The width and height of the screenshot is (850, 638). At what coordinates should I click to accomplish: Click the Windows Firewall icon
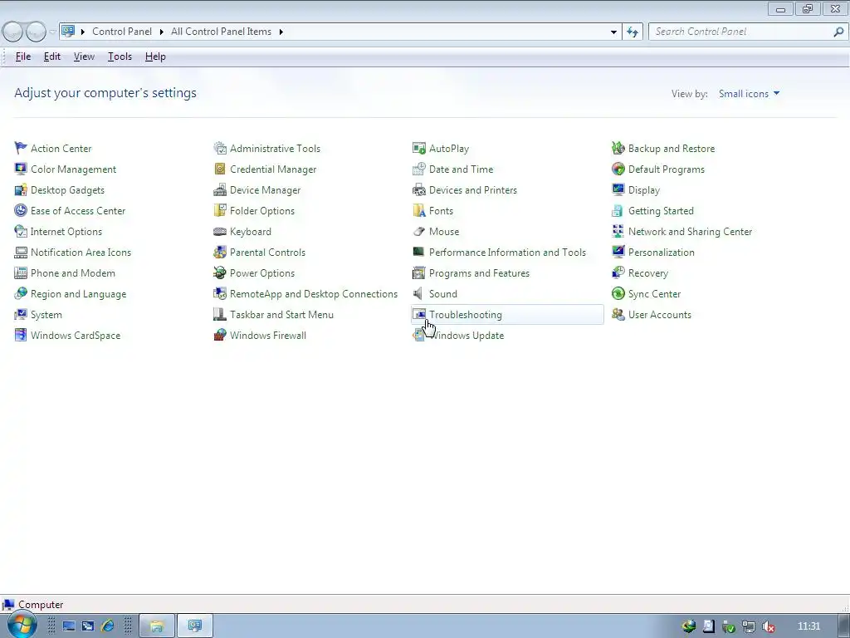[219, 336]
